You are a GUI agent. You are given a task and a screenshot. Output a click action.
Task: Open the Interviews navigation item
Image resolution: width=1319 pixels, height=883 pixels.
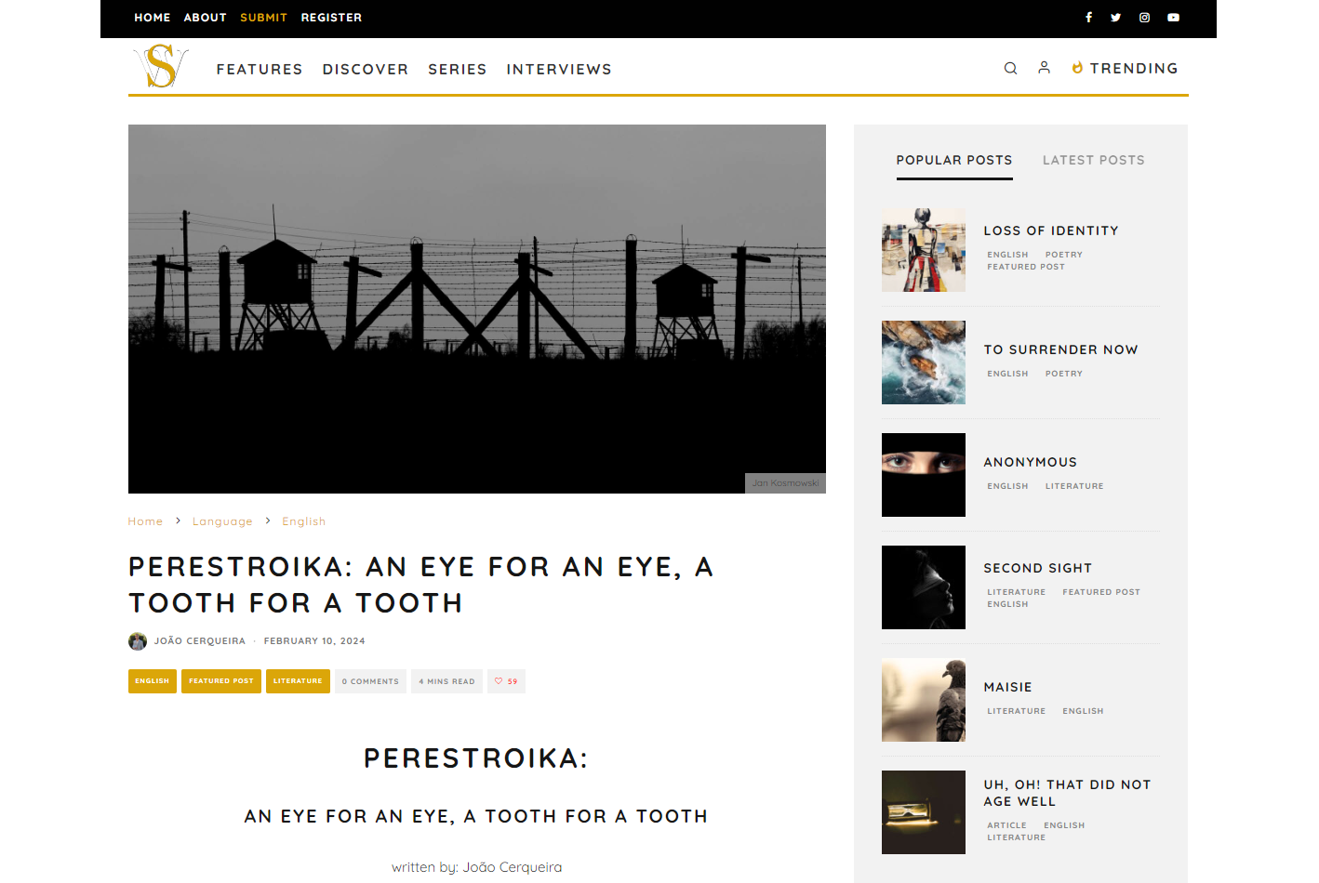click(x=559, y=69)
